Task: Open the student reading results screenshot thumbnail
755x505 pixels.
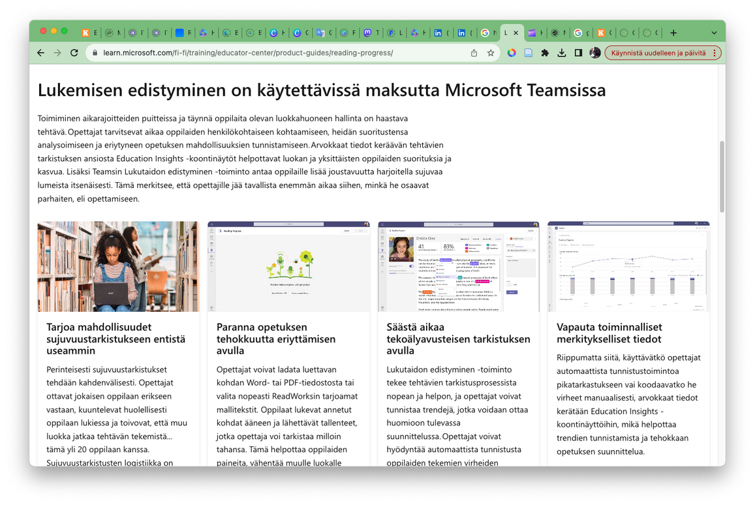Action: (458, 266)
